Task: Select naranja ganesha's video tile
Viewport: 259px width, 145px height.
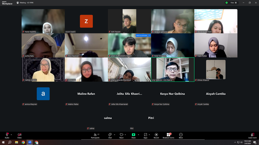Action: (x=172, y=21)
